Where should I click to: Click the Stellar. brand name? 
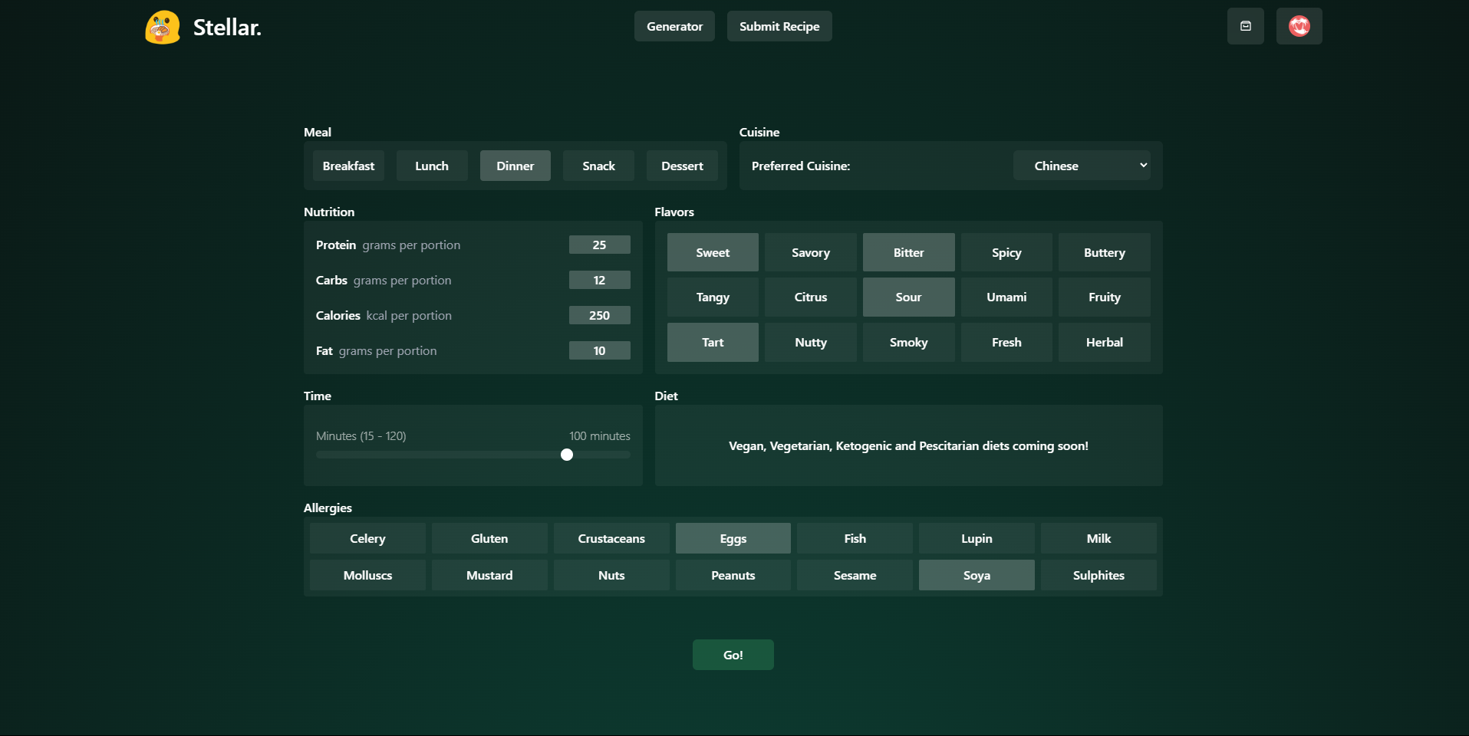(x=227, y=28)
